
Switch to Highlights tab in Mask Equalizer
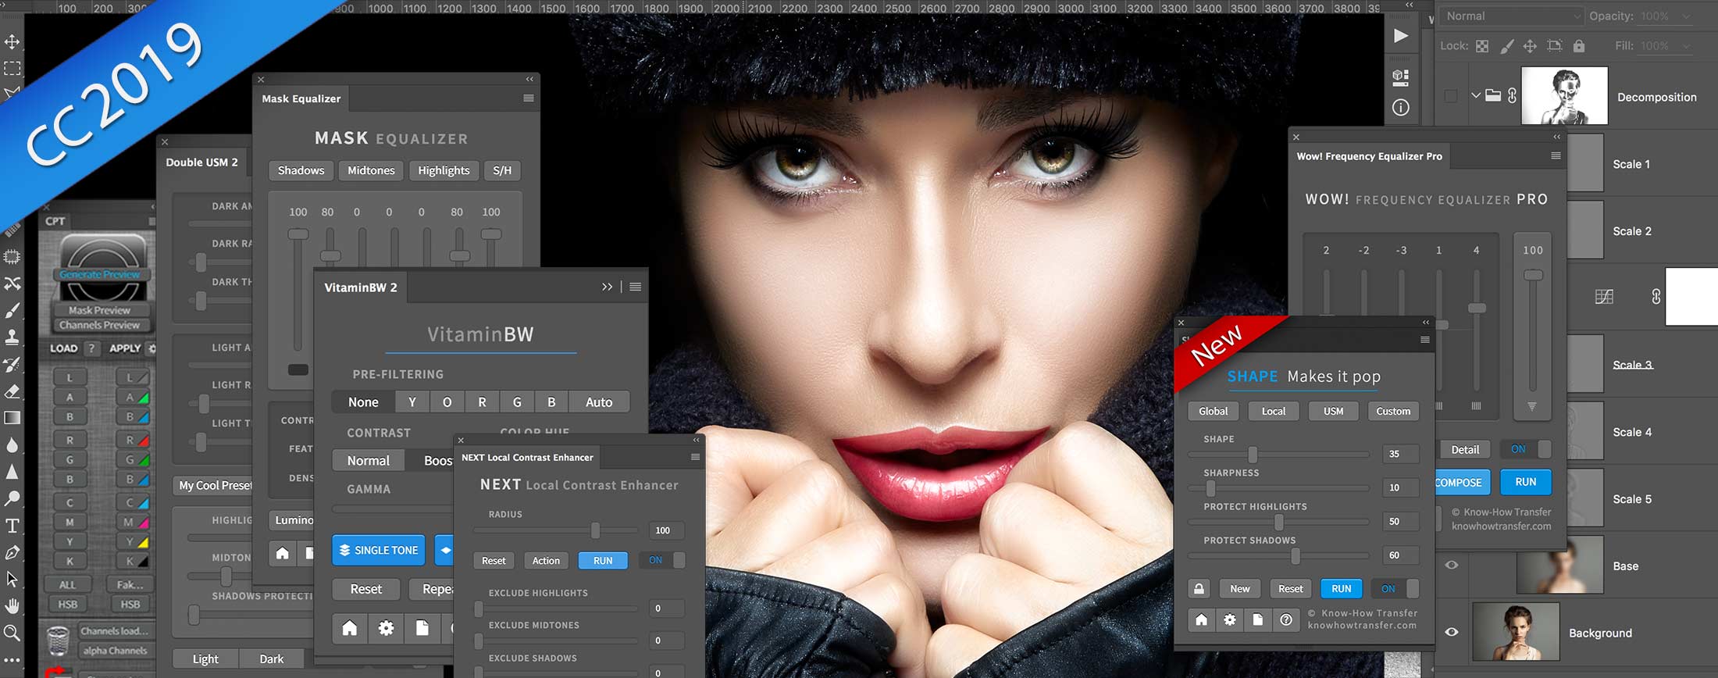[x=444, y=170]
